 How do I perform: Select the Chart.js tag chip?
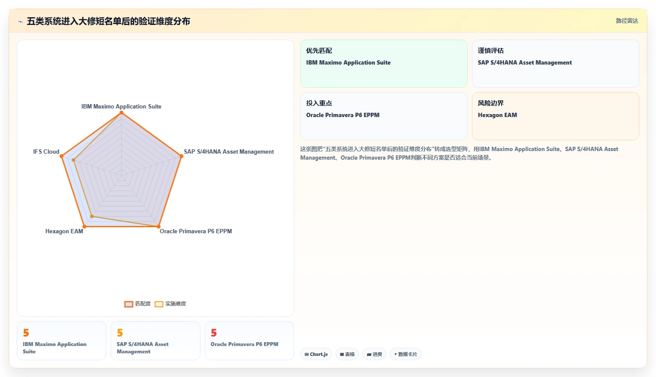(316, 354)
